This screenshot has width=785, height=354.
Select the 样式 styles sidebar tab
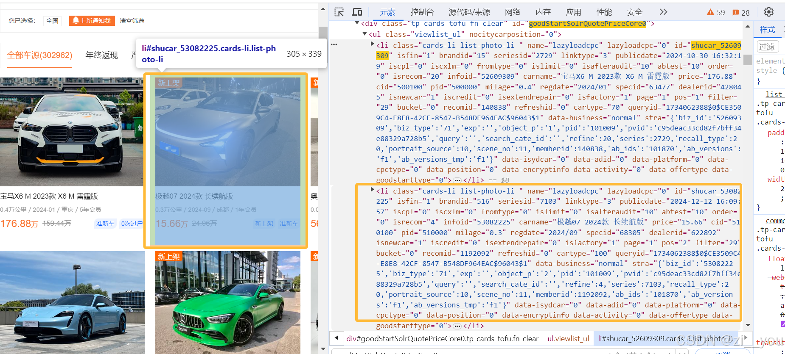(767, 30)
